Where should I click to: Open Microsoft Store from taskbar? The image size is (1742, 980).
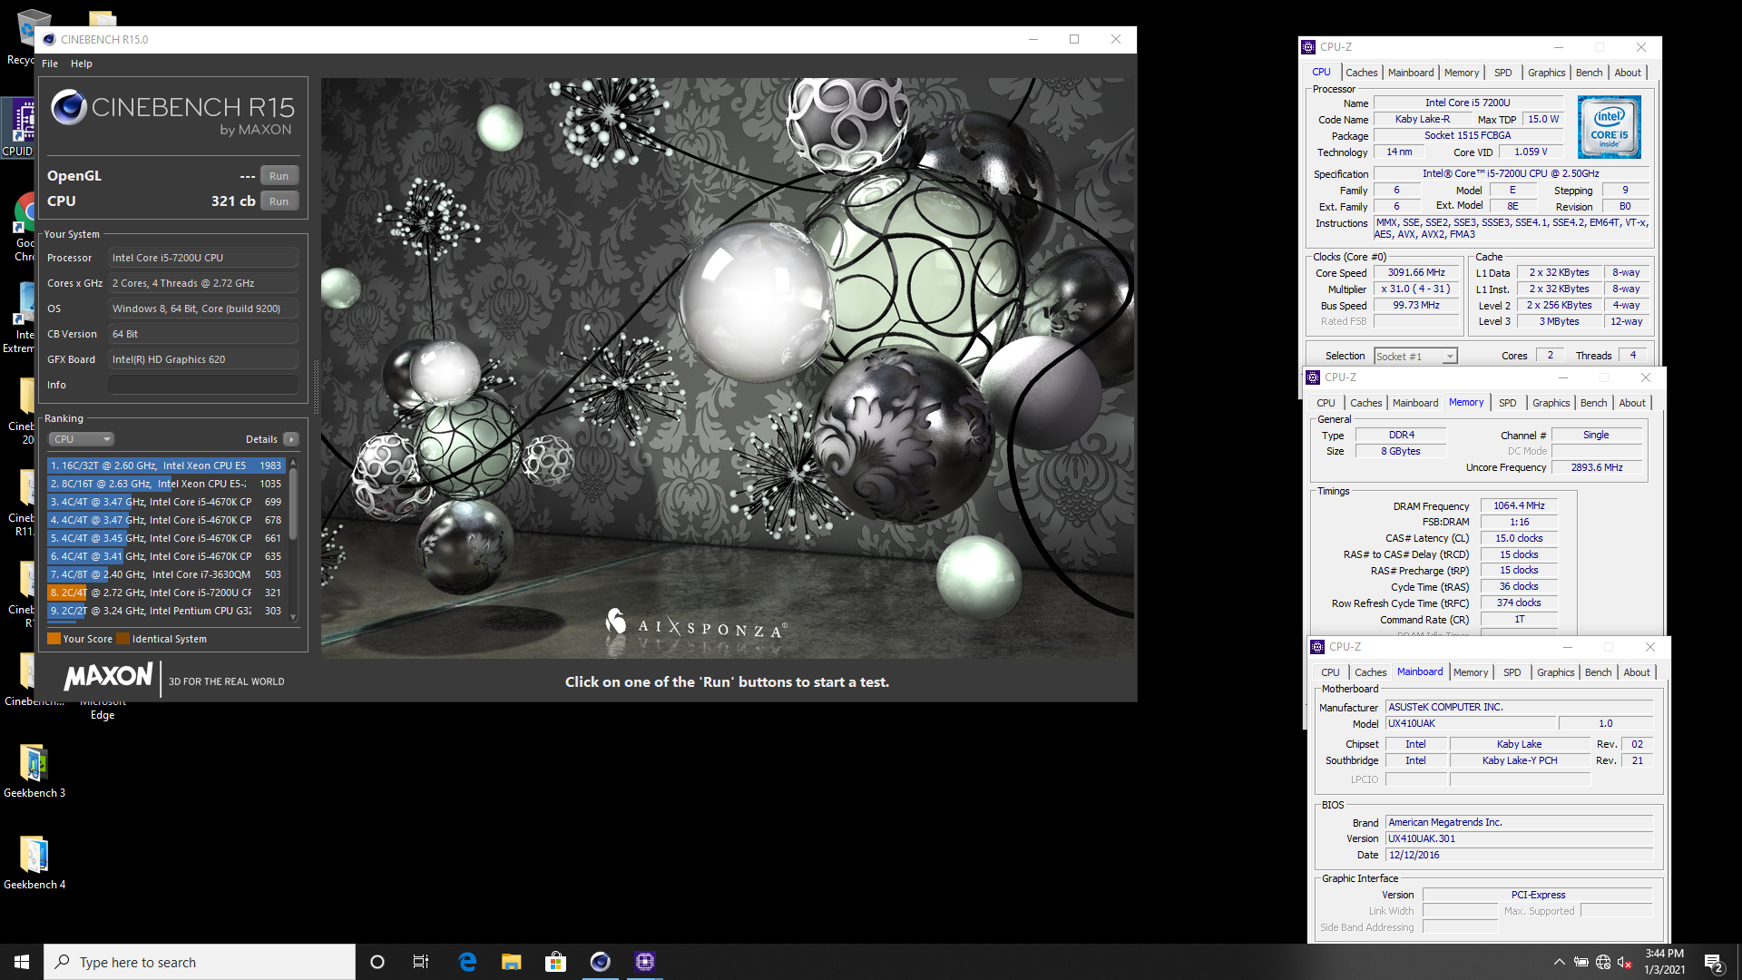pos(555,962)
